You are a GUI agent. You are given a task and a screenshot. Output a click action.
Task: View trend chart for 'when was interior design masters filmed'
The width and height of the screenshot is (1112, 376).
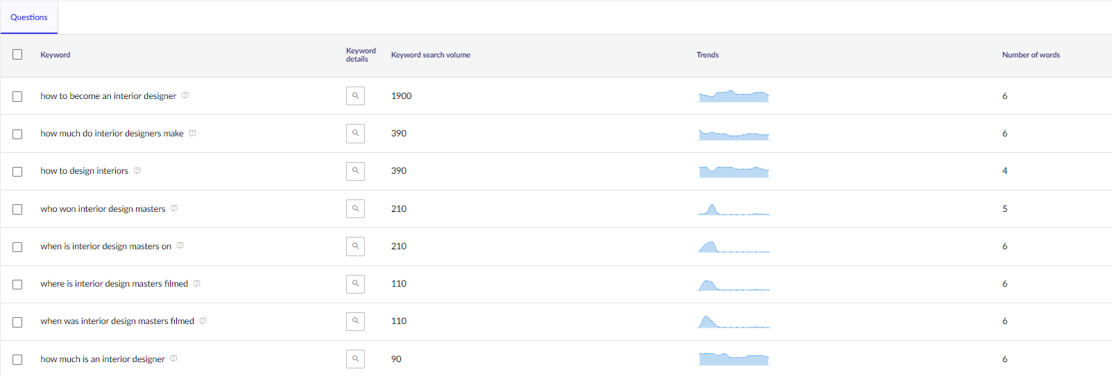click(x=734, y=321)
